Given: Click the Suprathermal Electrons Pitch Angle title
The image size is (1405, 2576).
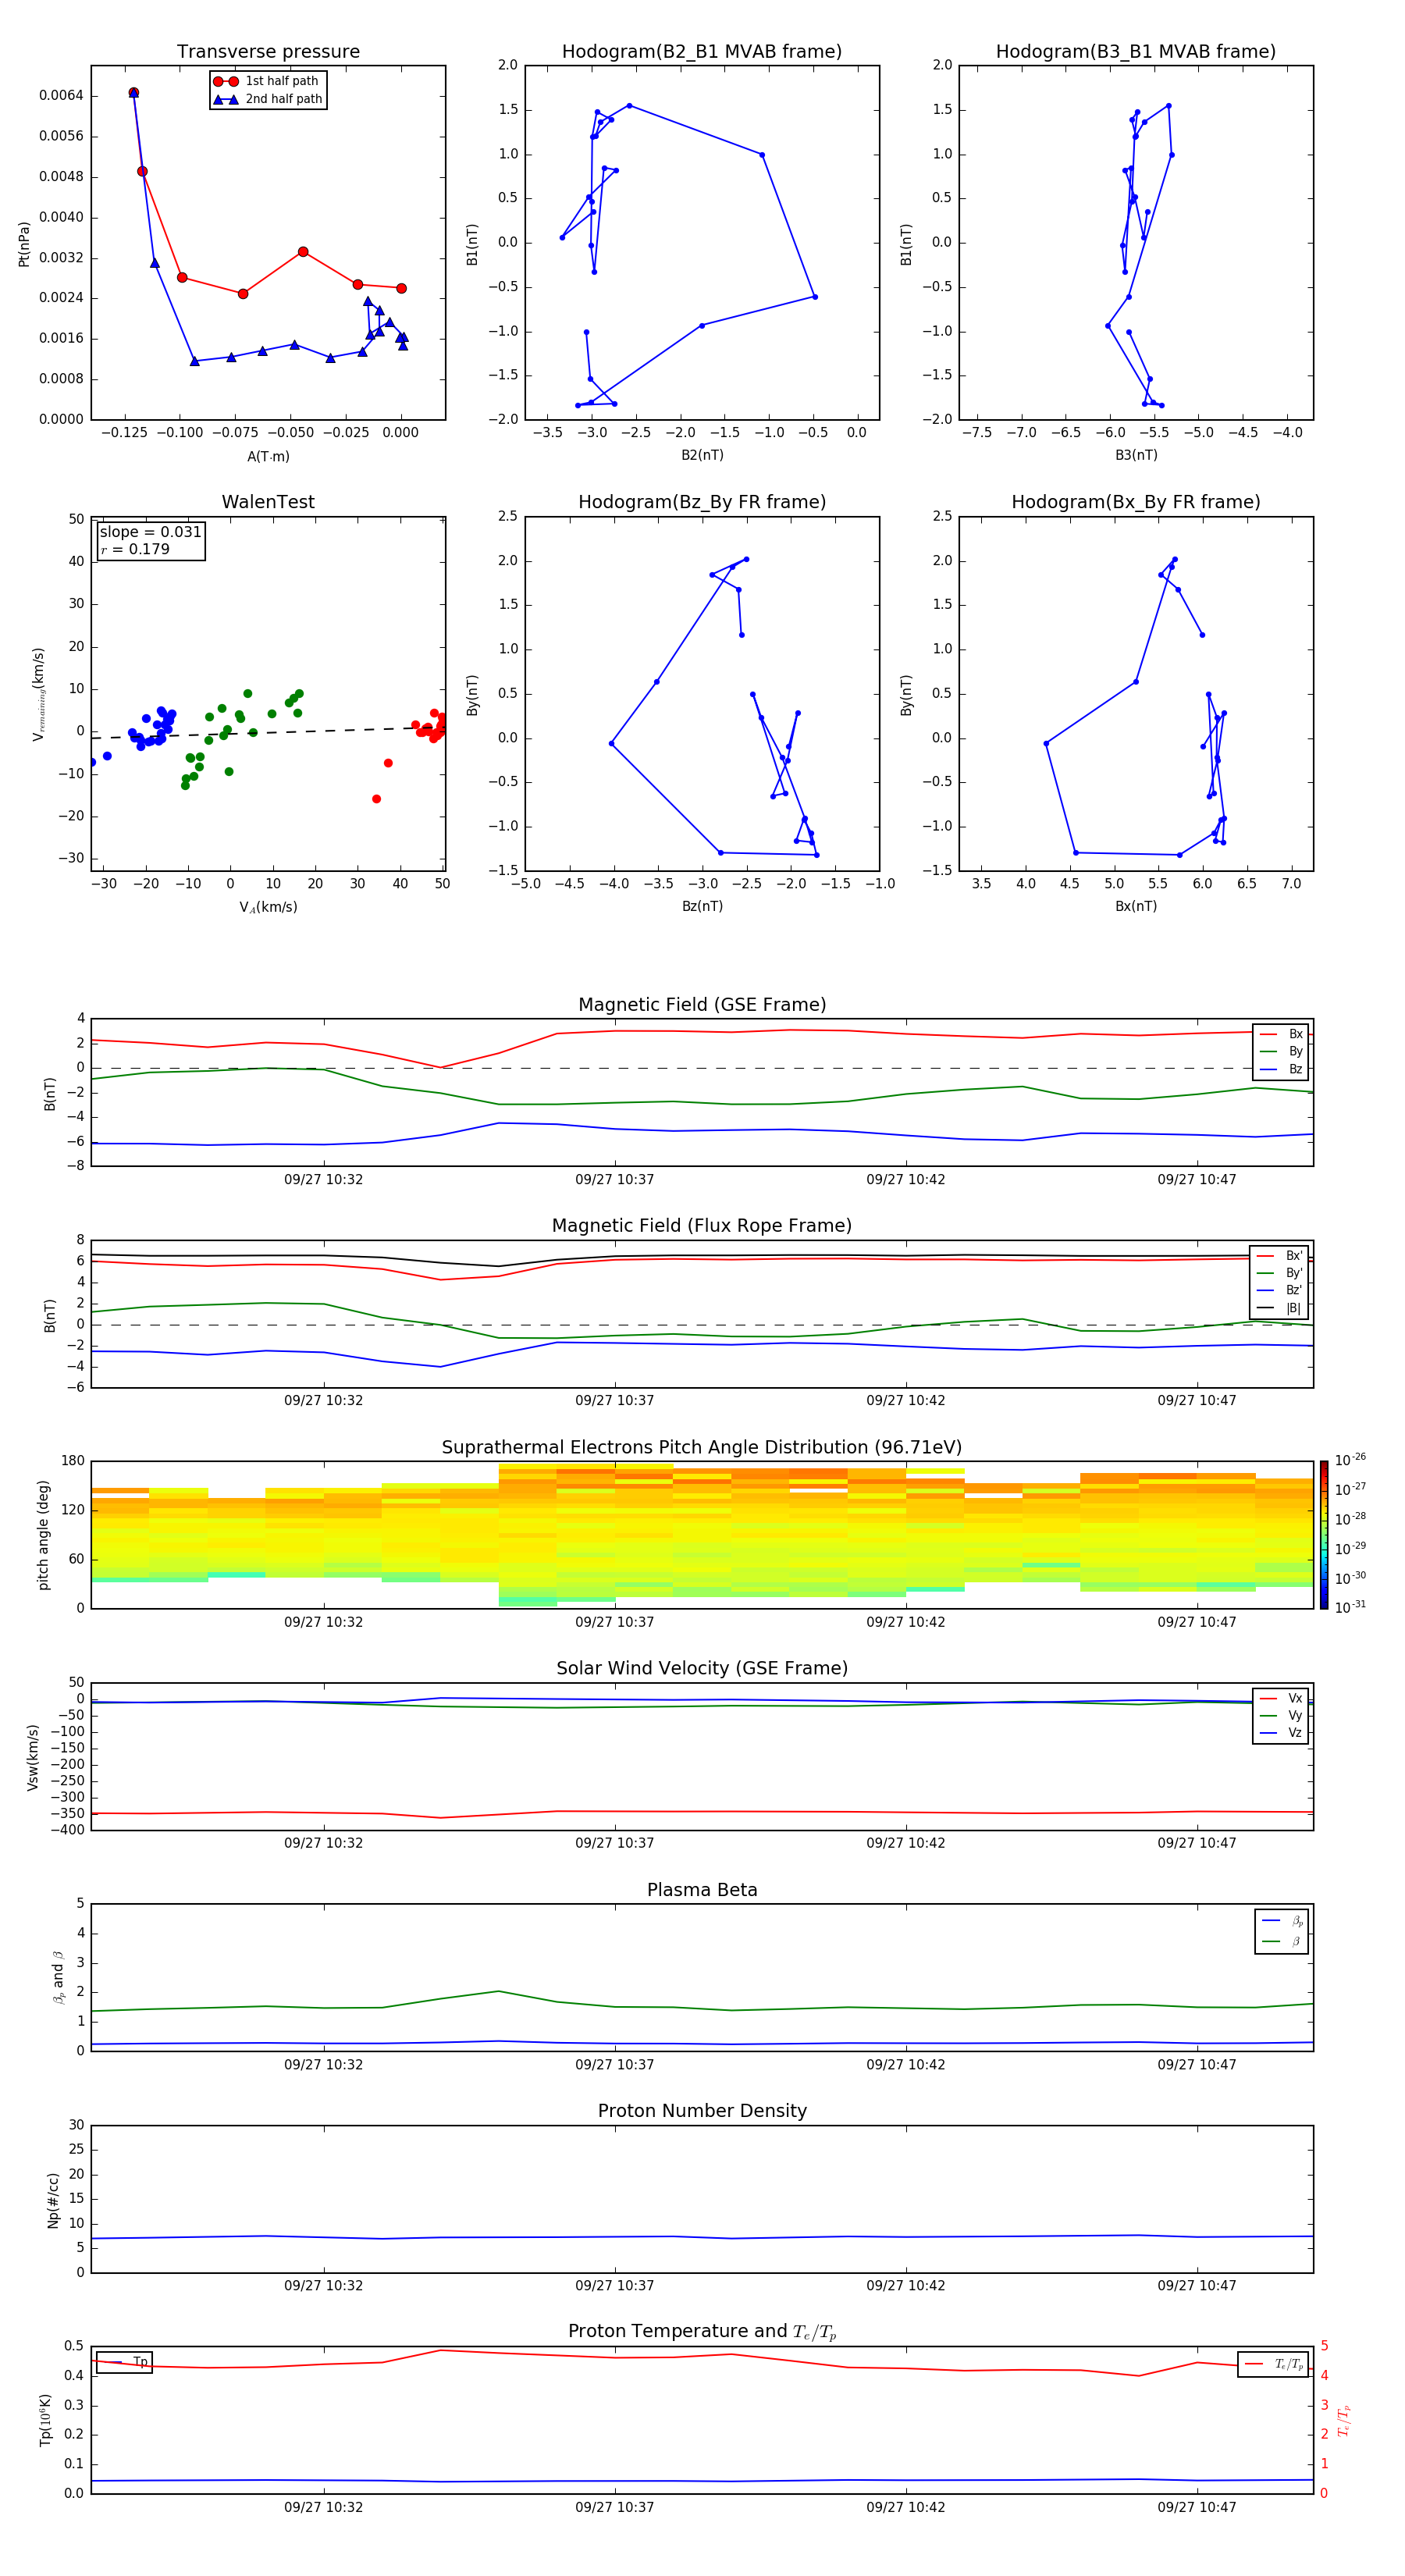Looking at the screenshot, I should coord(702,1448).
